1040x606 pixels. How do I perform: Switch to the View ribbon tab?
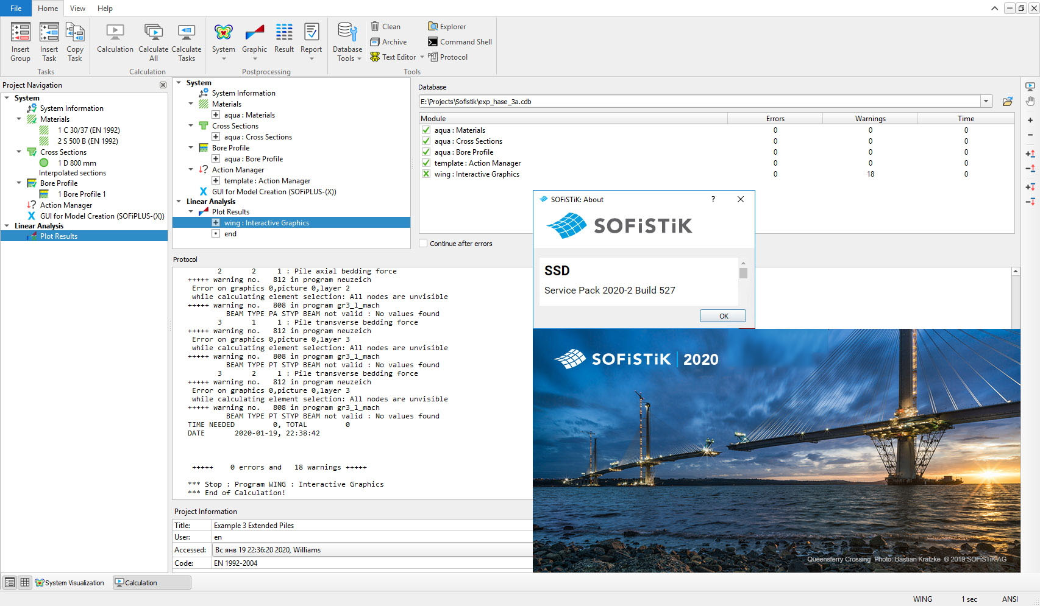click(x=77, y=9)
